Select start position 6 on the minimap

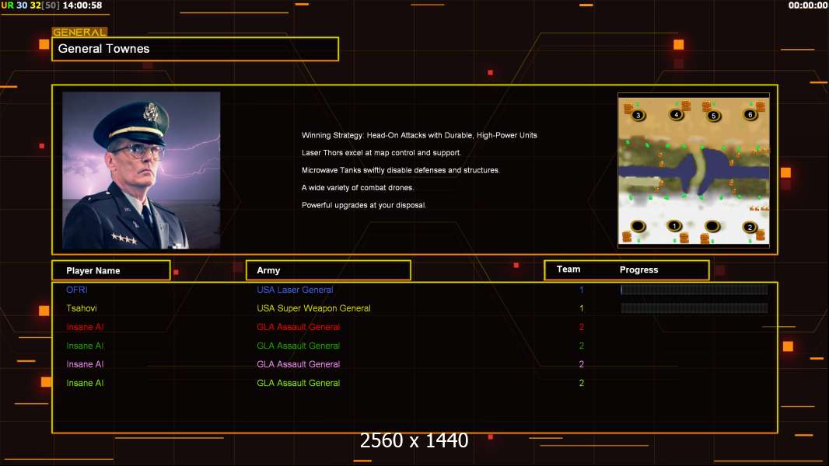750,114
